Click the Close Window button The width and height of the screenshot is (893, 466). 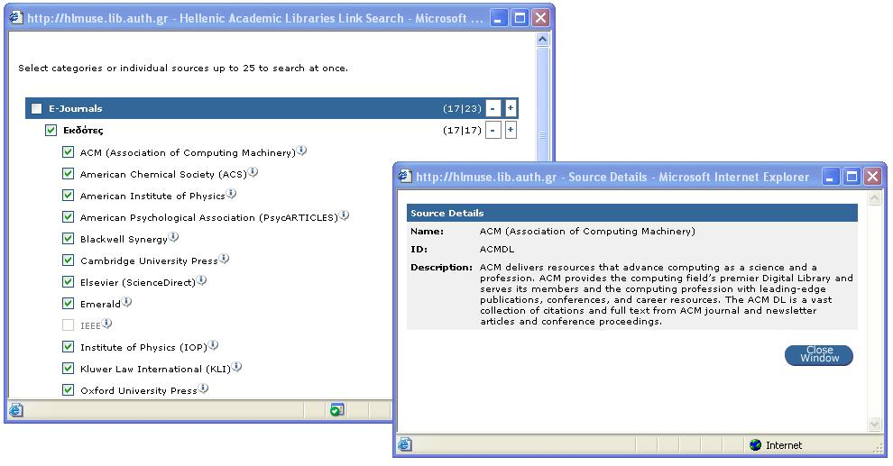pyautogui.click(x=819, y=354)
